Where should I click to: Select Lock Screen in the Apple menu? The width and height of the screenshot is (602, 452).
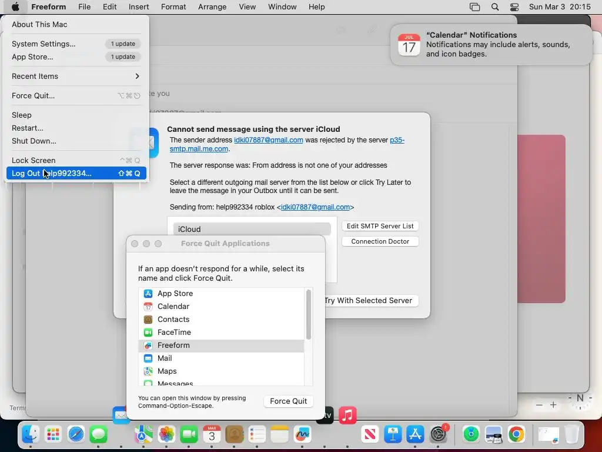[76, 160]
